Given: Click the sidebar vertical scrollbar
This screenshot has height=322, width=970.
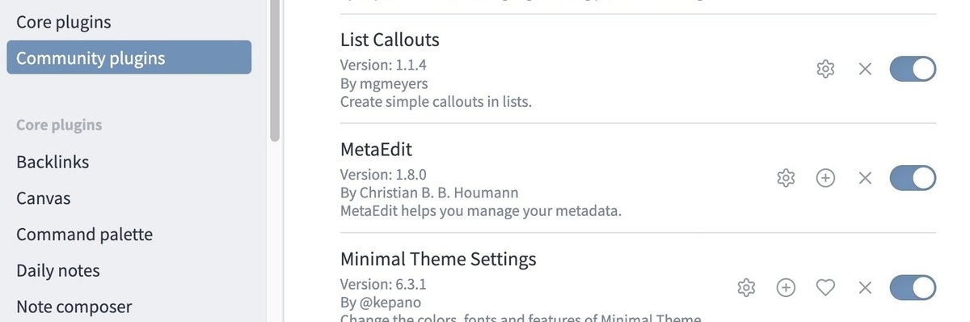Looking at the screenshot, I should coord(275,69).
